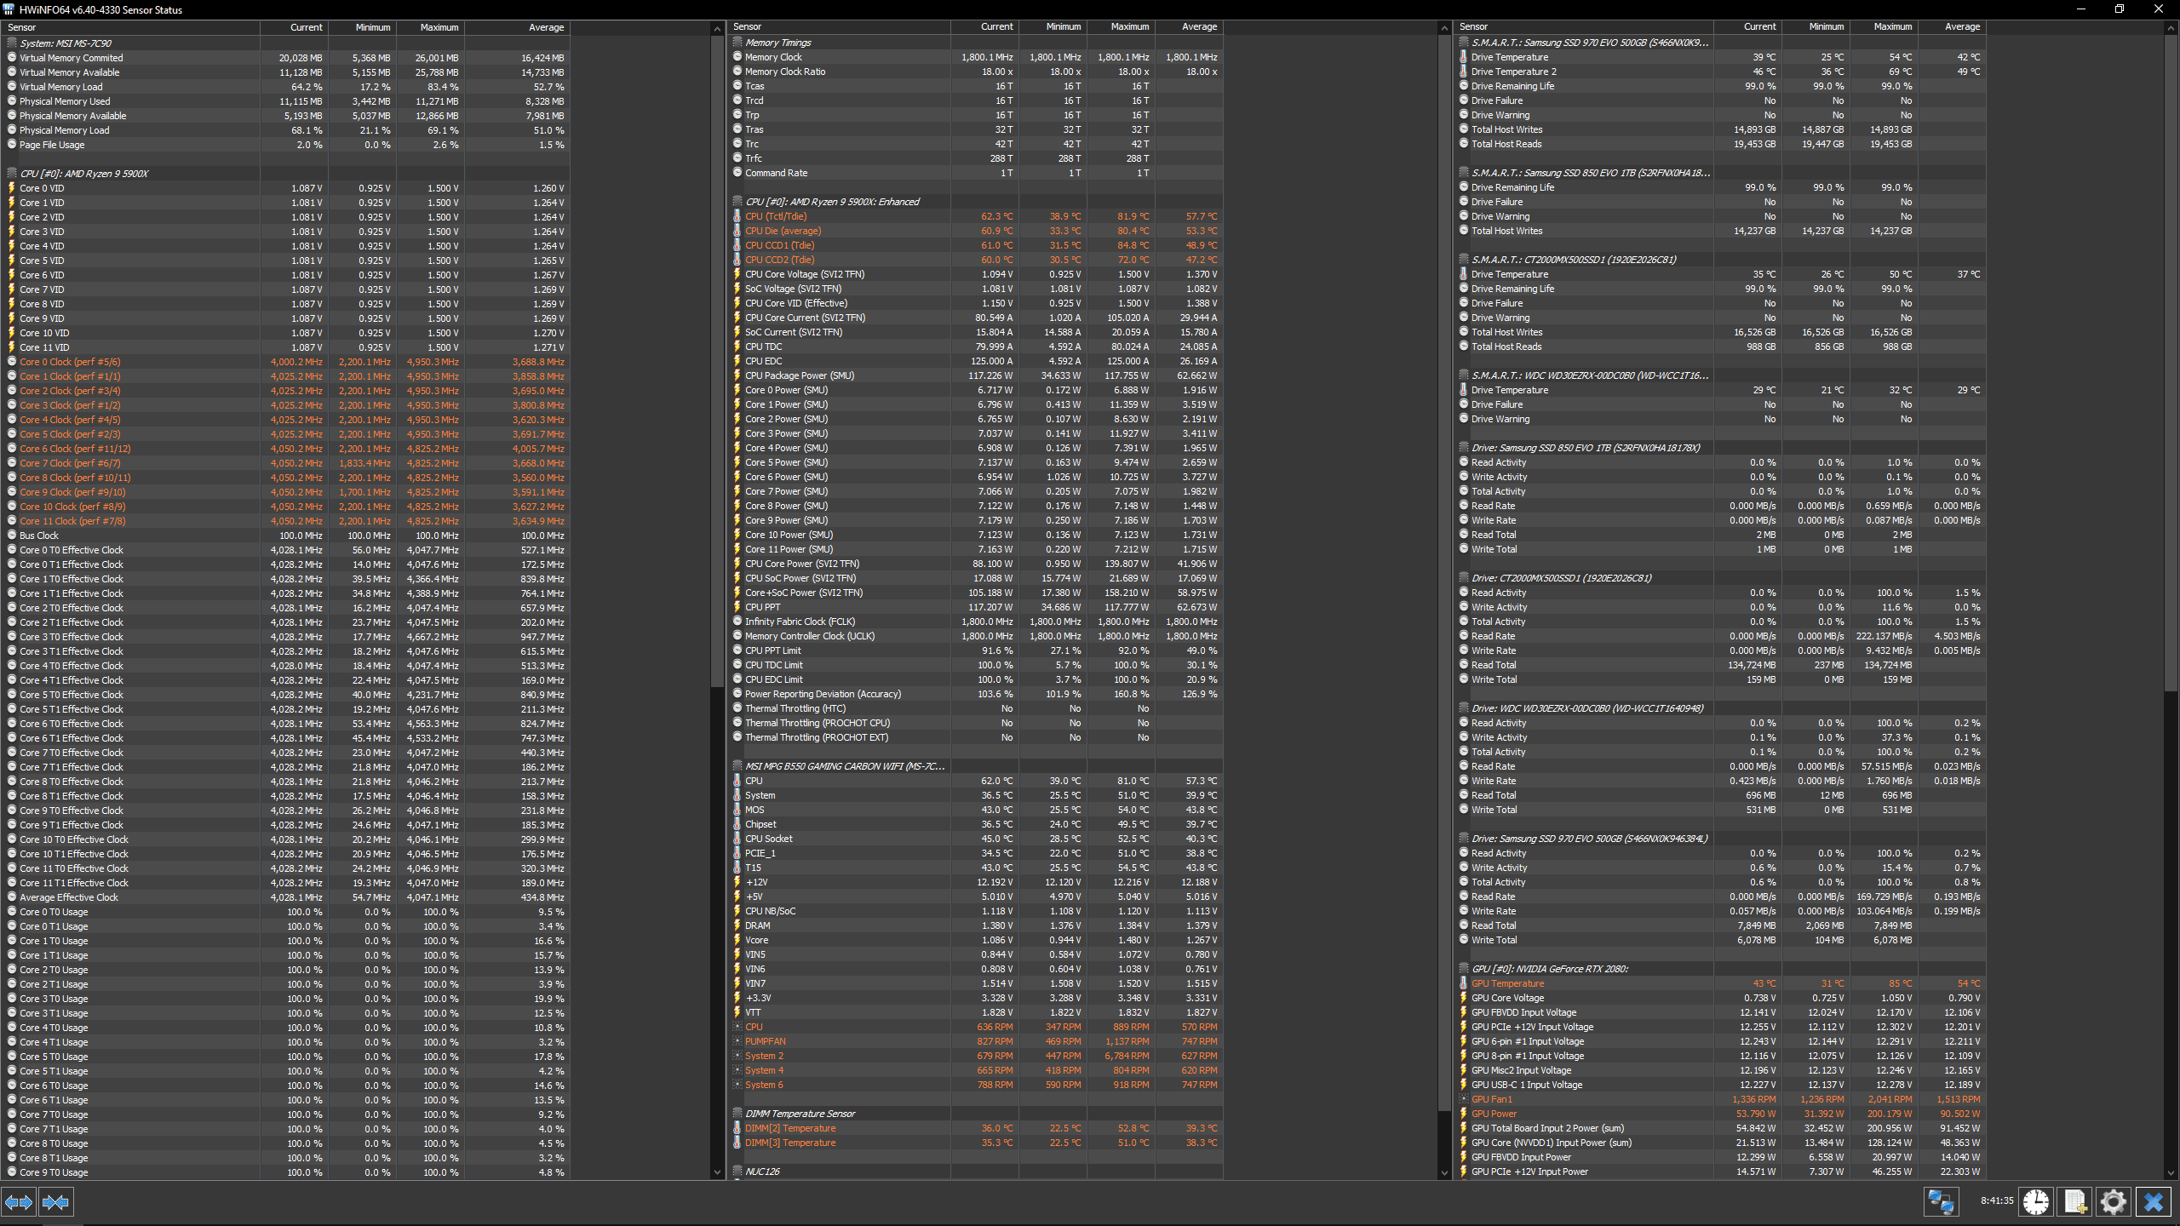
Task: Click the 8:41:35 elapsed time display
Action: [x=1996, y=1201]
